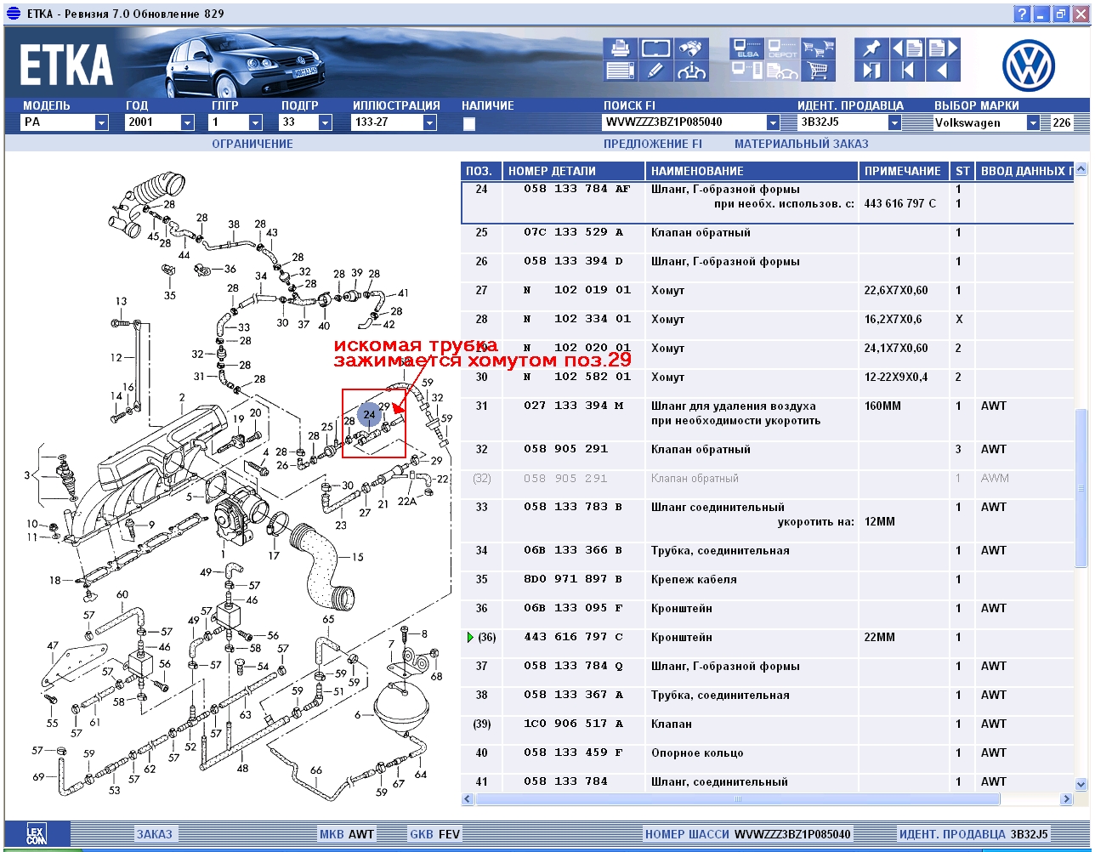Click the plain left-arrow back icon

point(943,71)
